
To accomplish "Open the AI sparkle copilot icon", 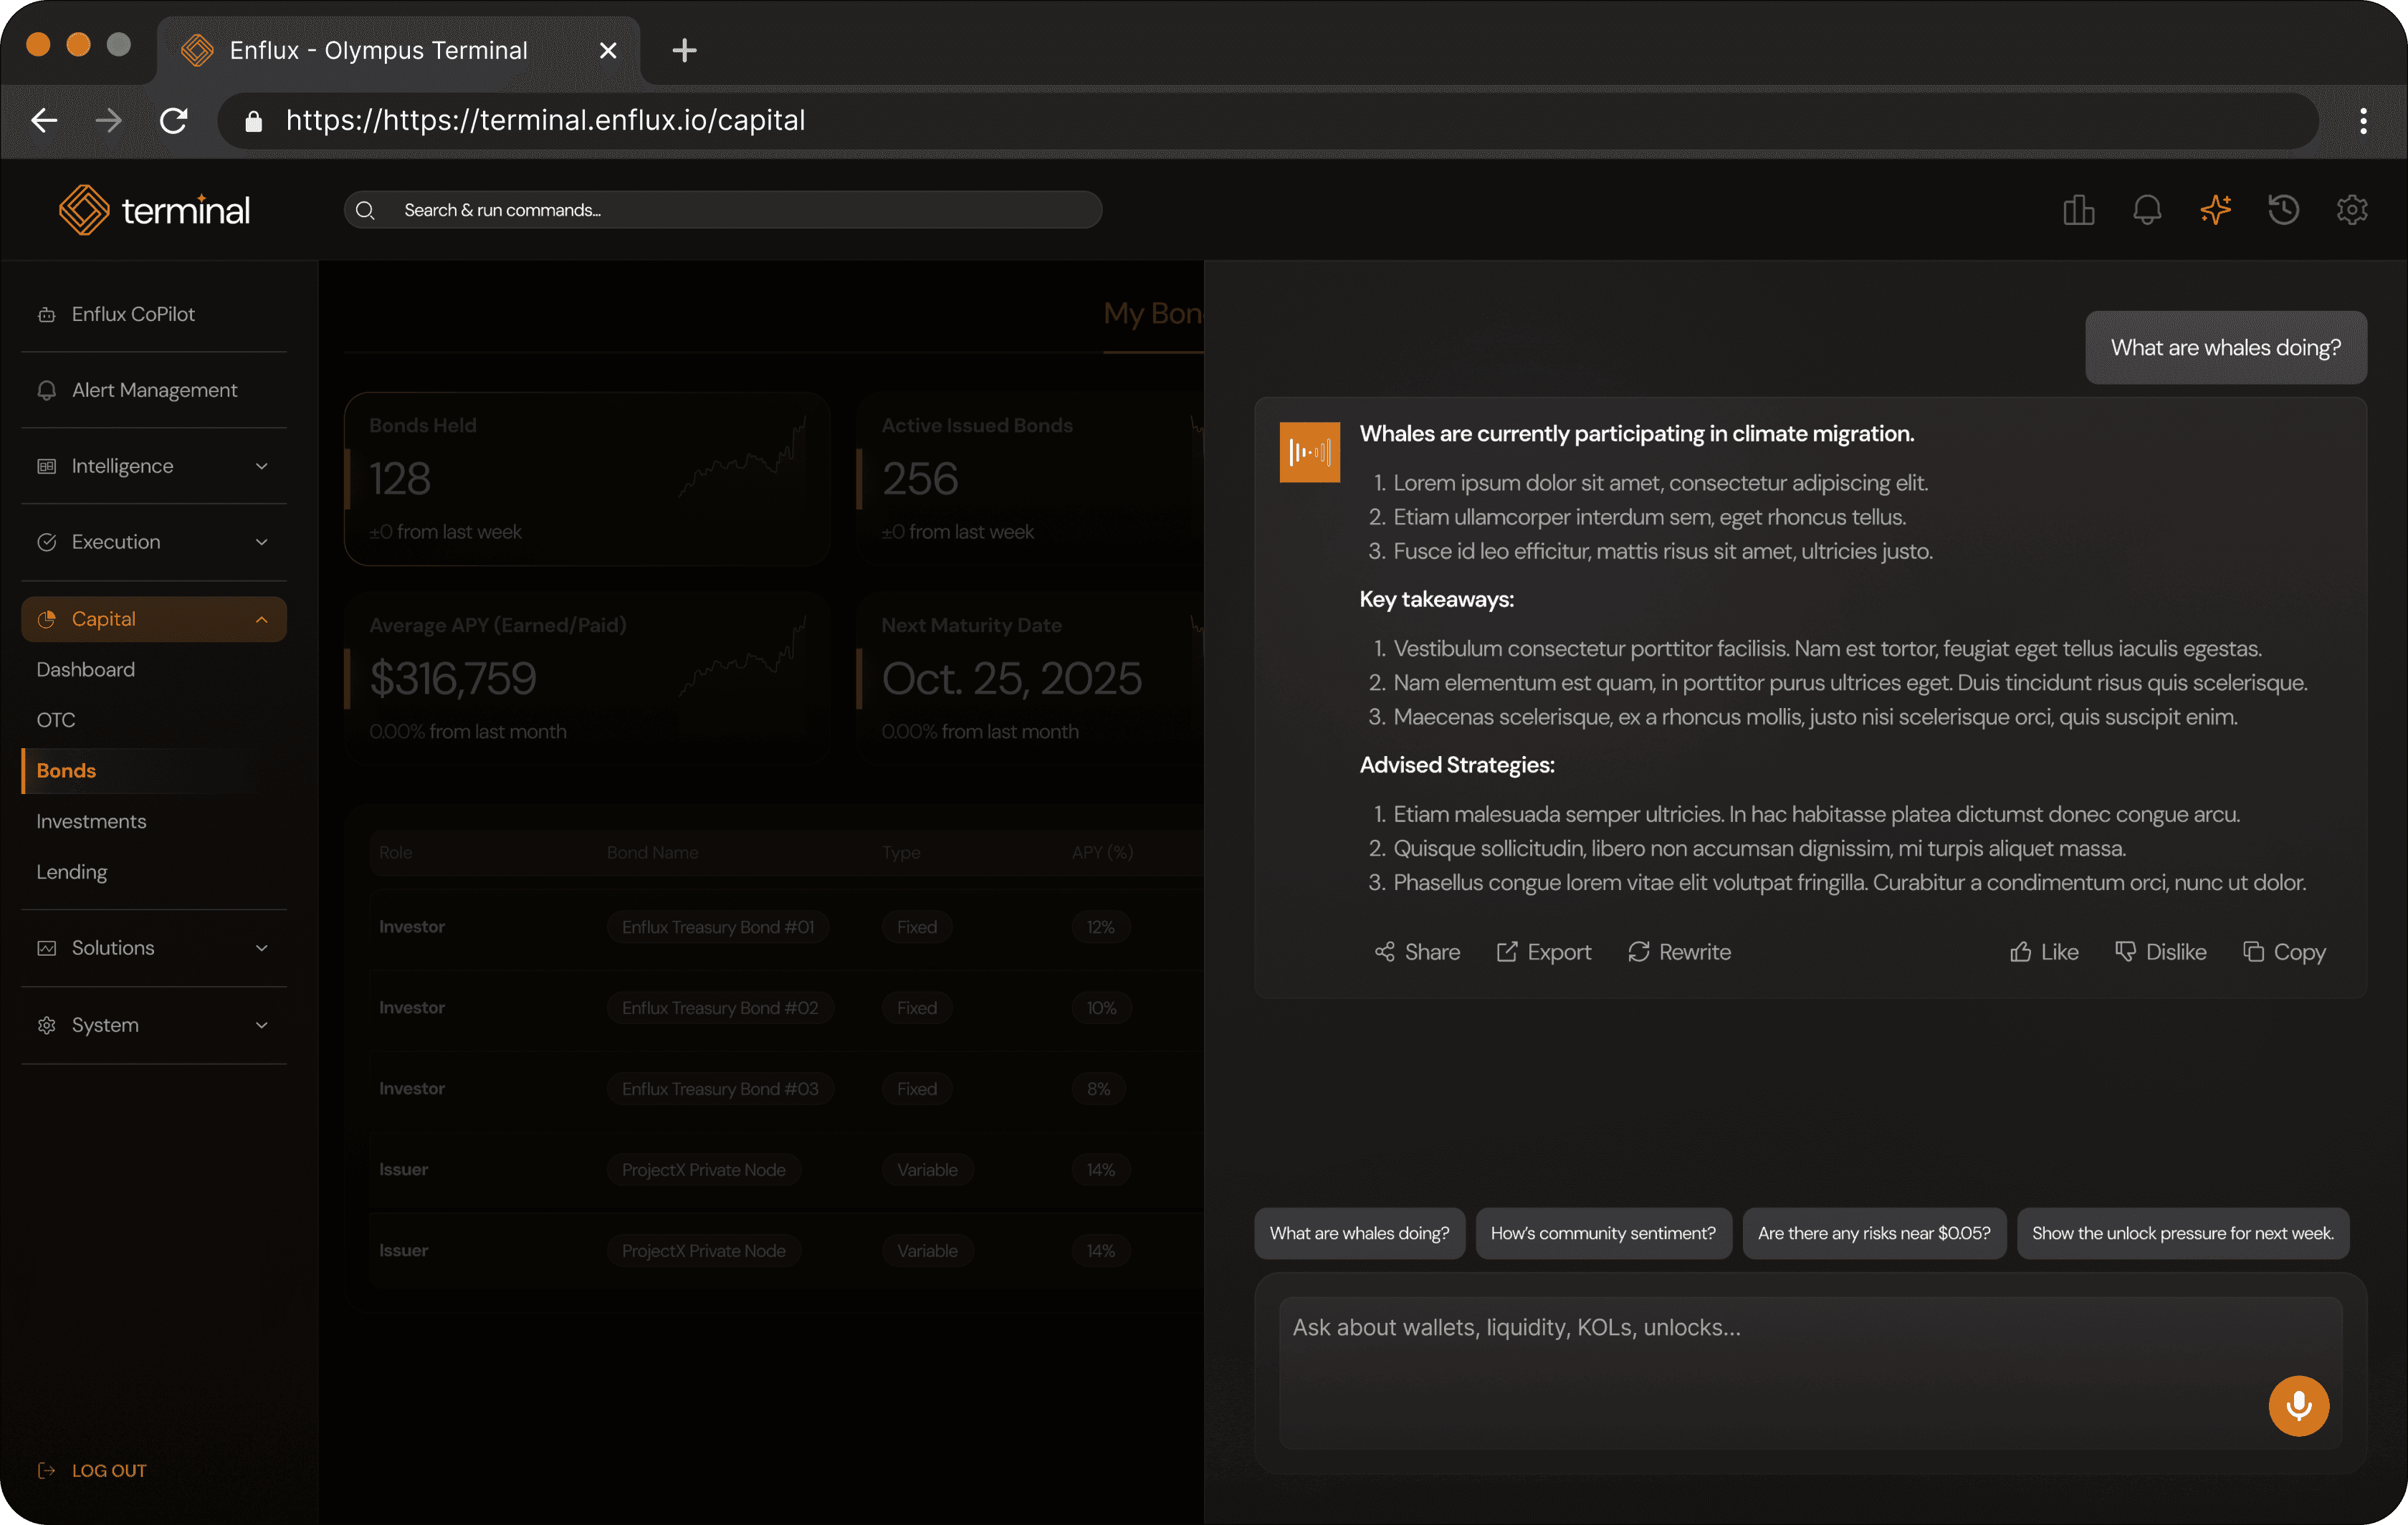I will click(2215, 210).
